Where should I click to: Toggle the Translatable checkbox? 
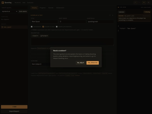point(32,26)
